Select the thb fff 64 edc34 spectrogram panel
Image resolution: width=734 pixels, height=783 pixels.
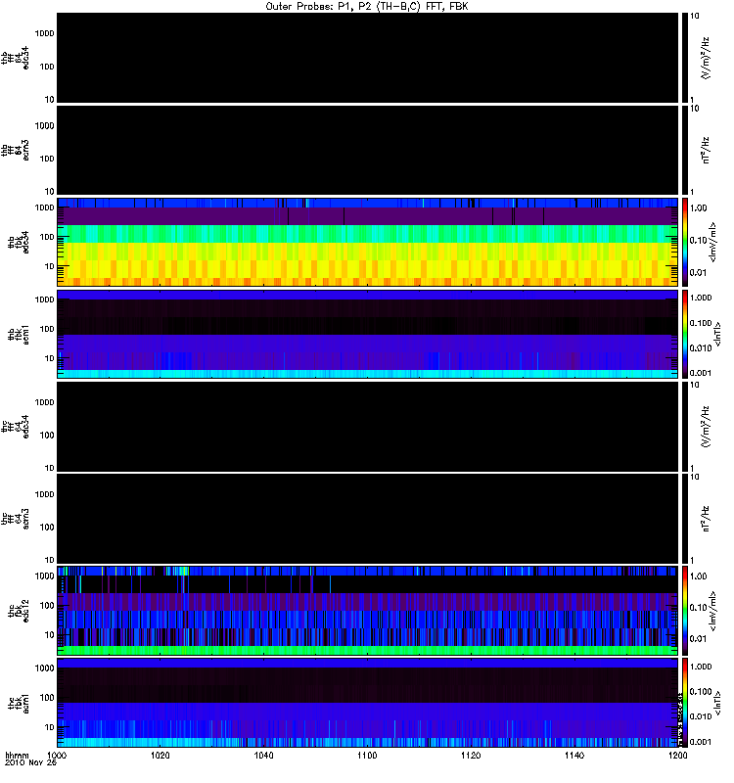(x=368, y=58)
